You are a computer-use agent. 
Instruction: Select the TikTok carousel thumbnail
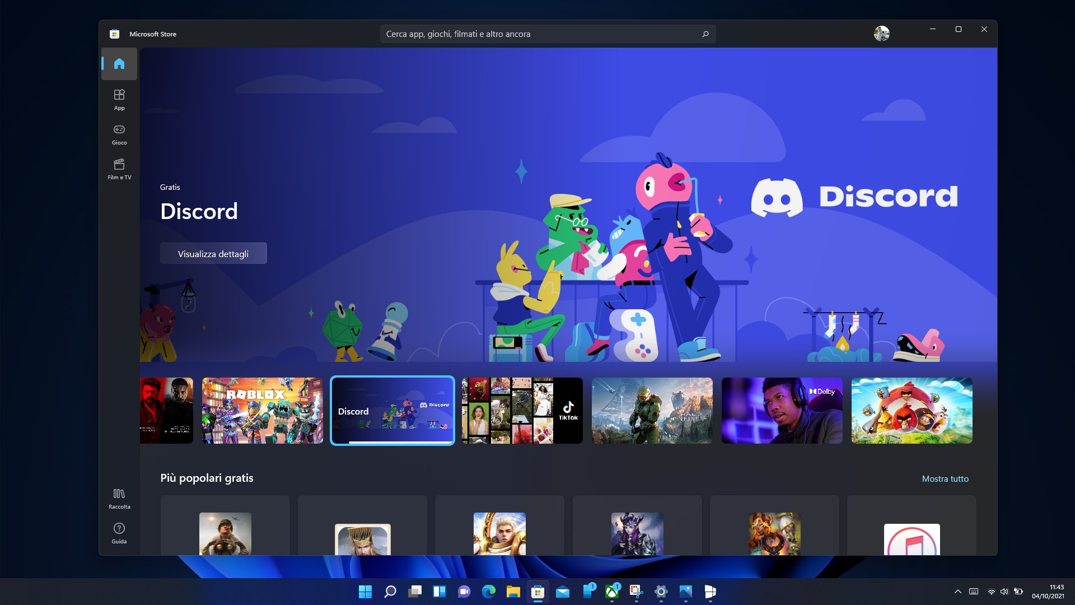pyautogui.click(x=522, y=411)
